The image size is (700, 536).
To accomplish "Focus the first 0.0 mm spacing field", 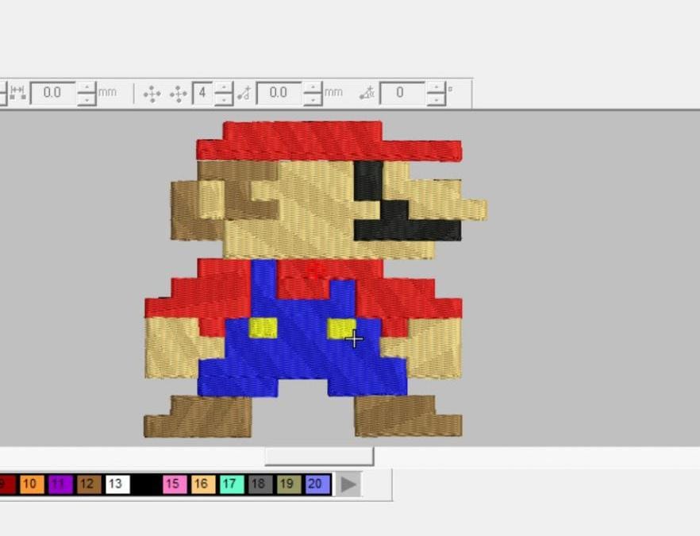I will pos(52,93).
